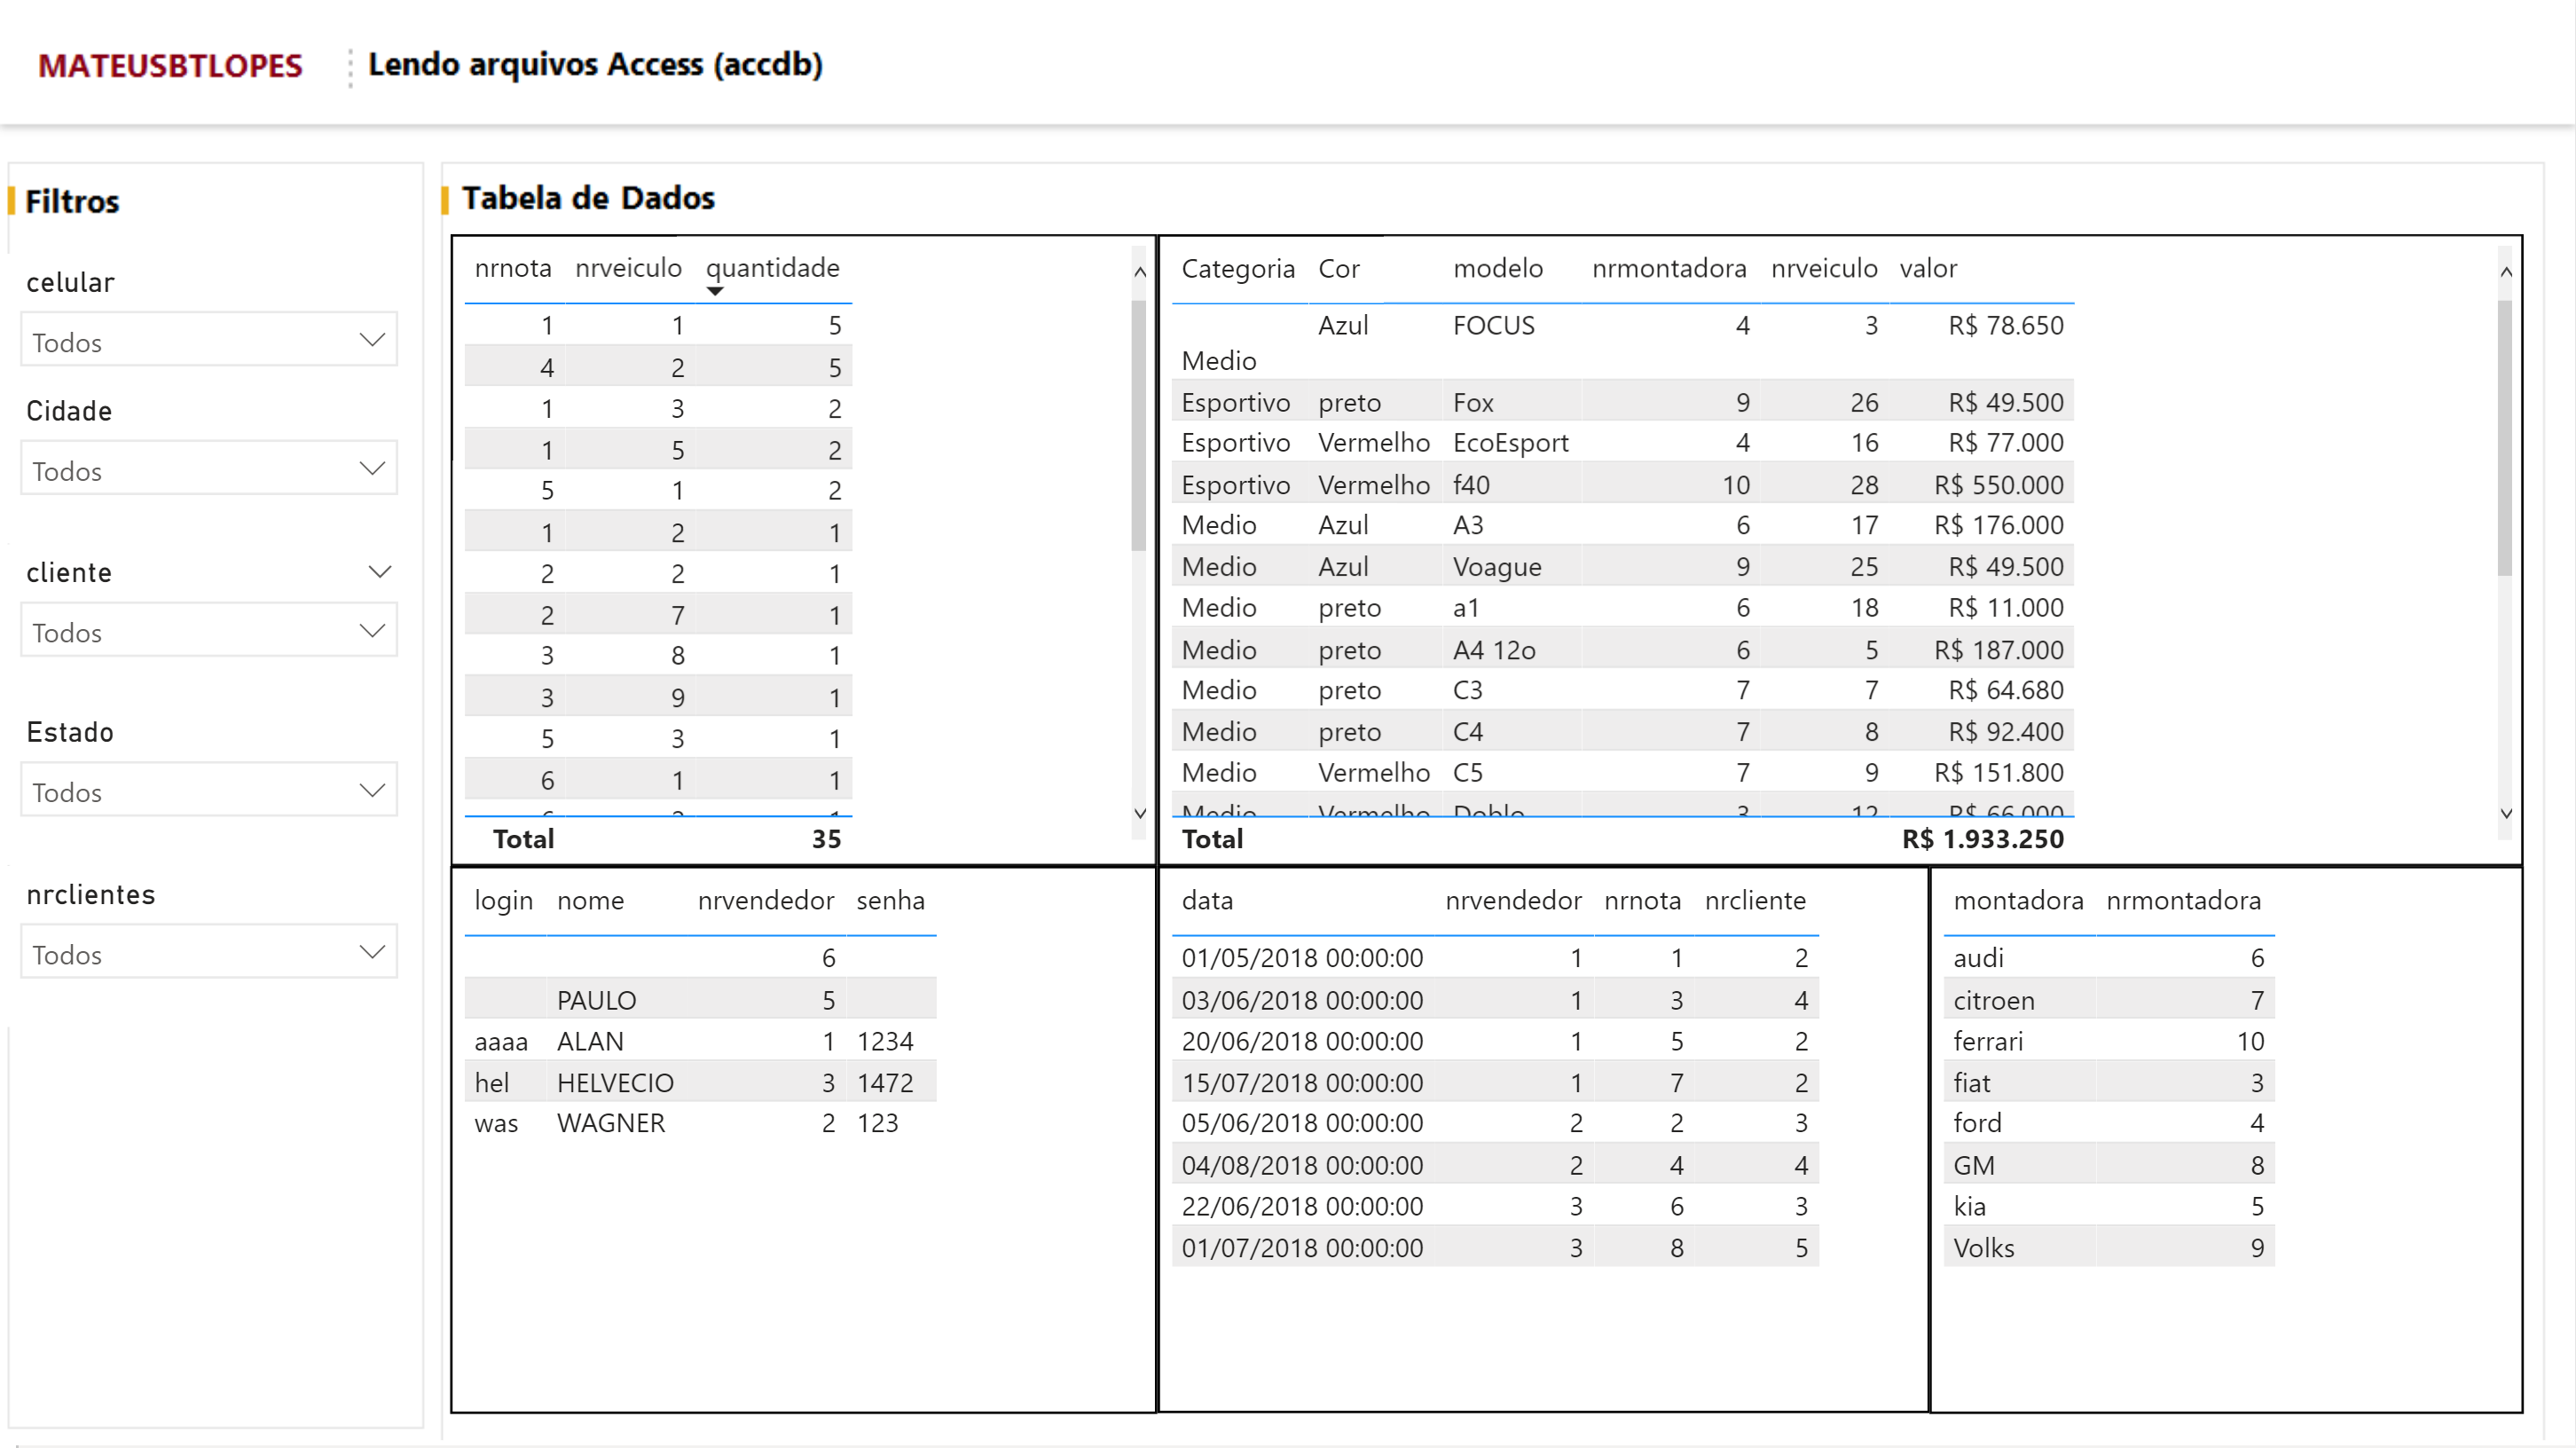Sort by the nrnota column header
2576x1448 pixels.
pos(513,268)
